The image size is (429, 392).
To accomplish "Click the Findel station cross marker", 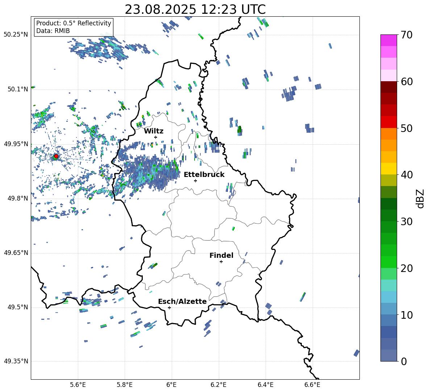I will click(221, 262).
